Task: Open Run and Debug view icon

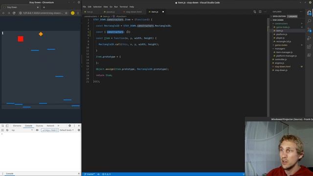Action: [x=309, y=38]
